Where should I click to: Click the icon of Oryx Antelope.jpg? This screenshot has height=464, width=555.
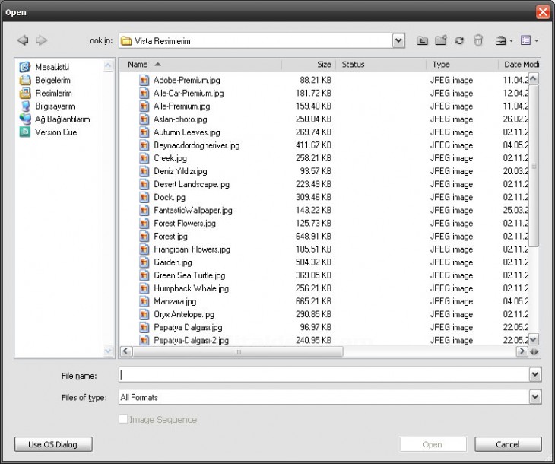[x=144, y=314]
